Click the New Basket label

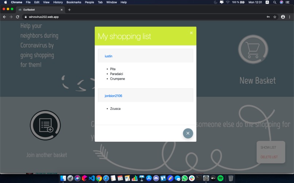point(258,81)
